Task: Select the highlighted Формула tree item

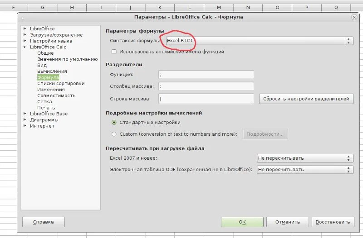Action: 48,77
